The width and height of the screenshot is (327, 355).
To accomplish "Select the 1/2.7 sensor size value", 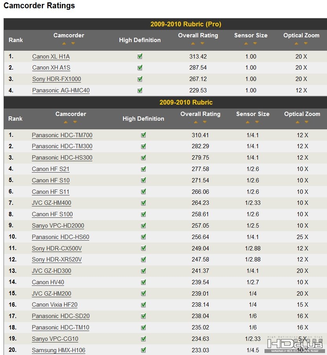I will click(x=253, y=282).
